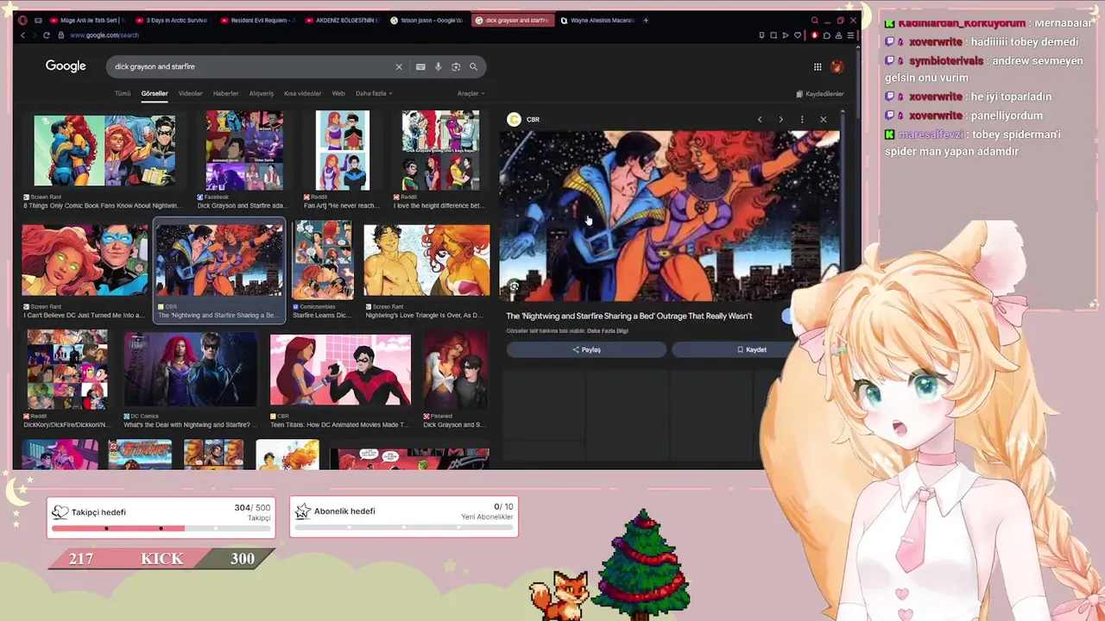This screenshot has width=1105, height=621.
Task: Open the browser easy setup menu icon
Action: point(850,35)
